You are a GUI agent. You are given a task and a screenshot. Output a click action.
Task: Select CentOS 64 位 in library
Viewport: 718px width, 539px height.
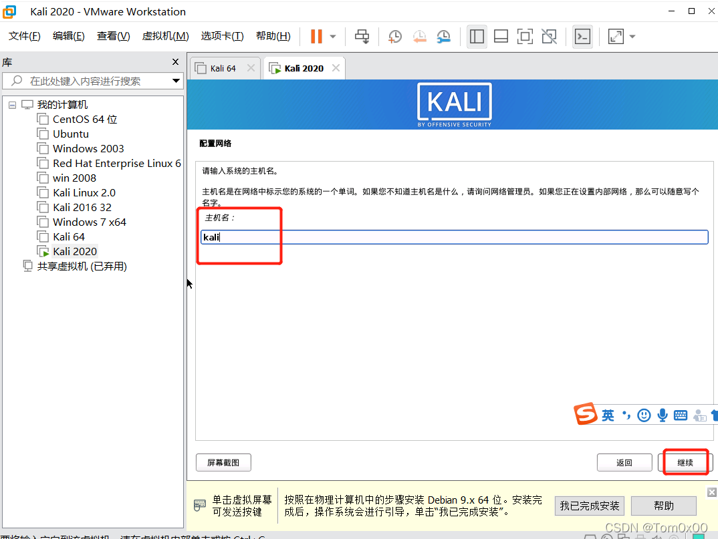click(85, 120)
